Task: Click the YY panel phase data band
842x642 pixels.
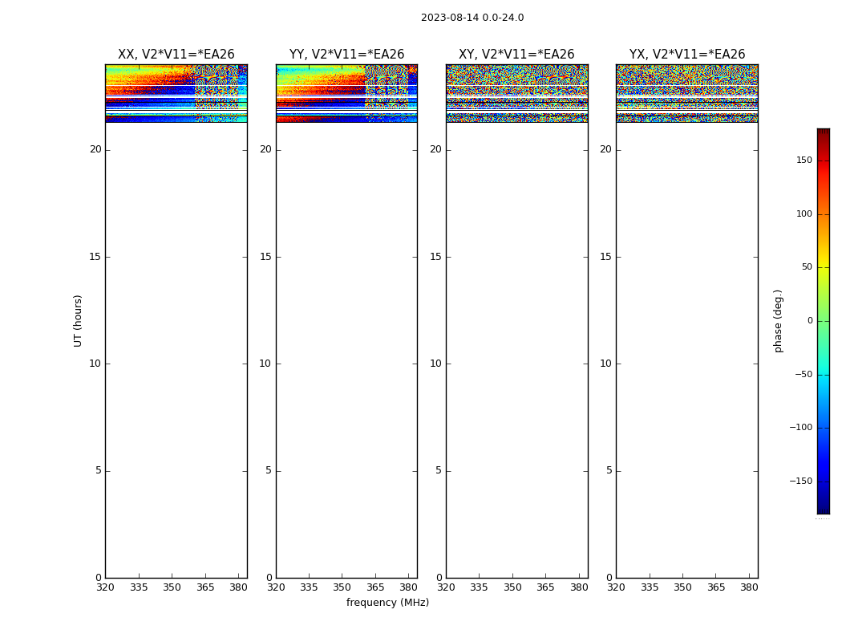Action: pyautogui.click(x=347, y=93)
